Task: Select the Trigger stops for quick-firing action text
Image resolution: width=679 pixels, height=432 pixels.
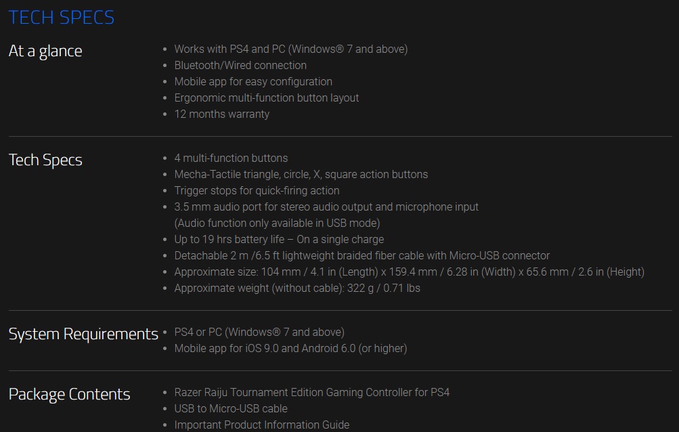Action: (257, 191)
